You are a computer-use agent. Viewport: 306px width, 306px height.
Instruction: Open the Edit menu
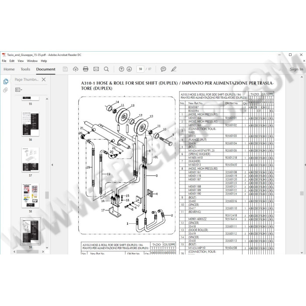coord(12,61)
